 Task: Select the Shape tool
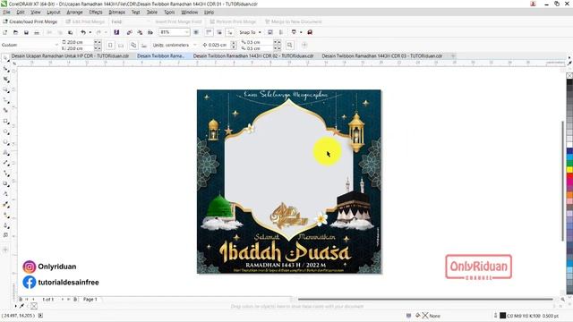[5, 69]
